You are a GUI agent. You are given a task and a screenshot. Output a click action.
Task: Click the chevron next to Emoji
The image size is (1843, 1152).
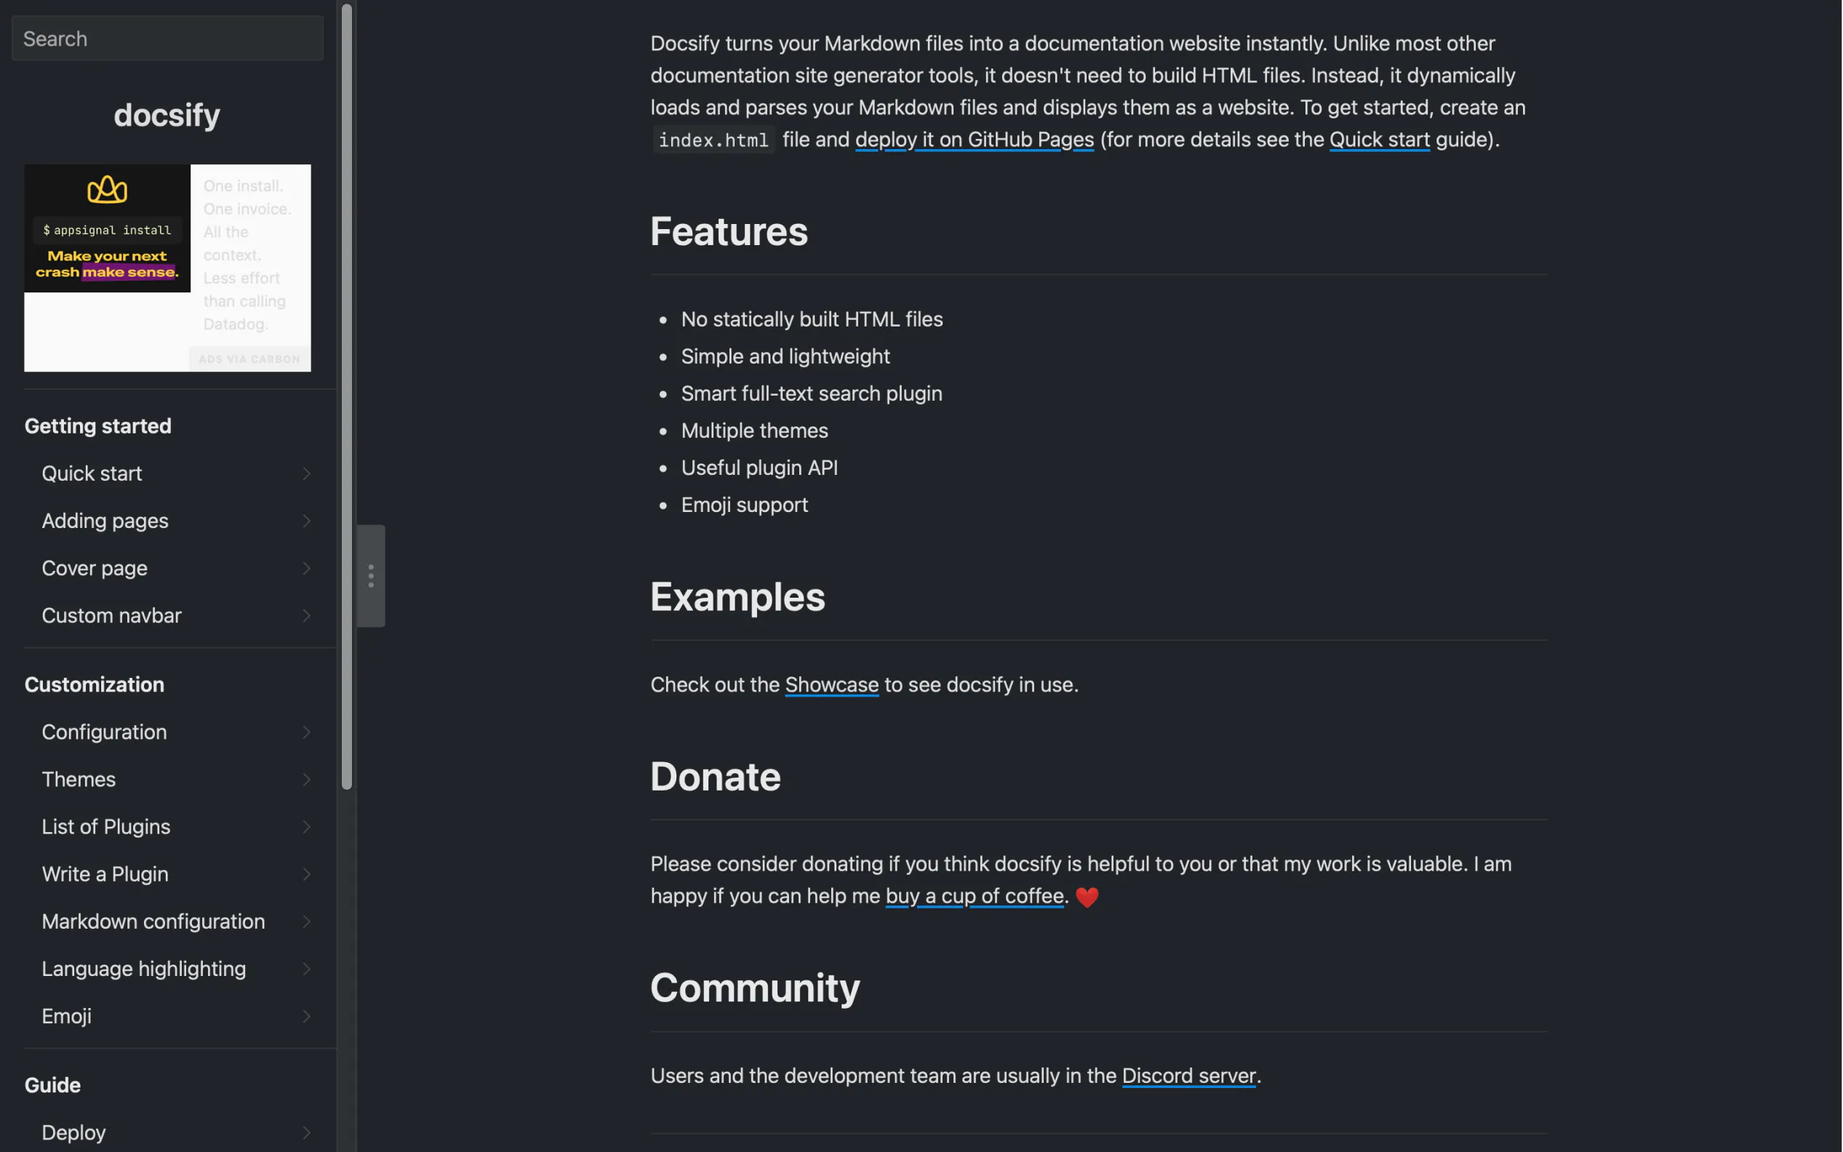click(306, 1017)
